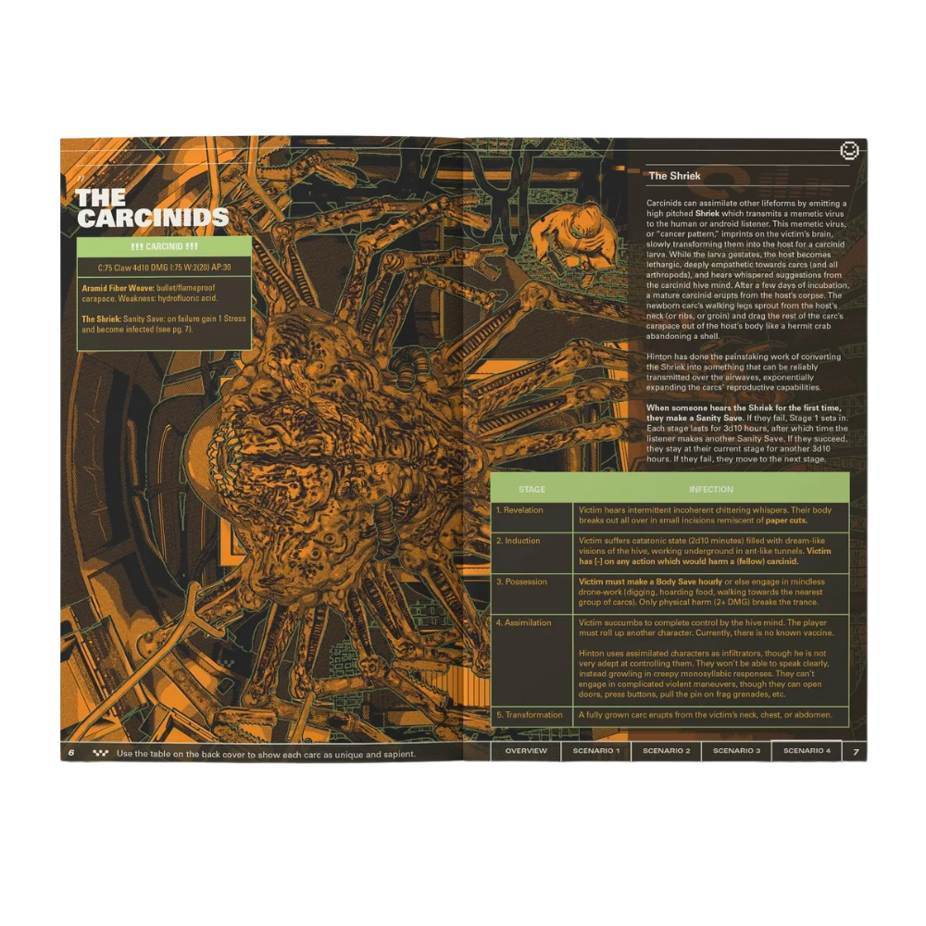The height and width of the screenshot is (926, 926).
Task: Click the 4. Assimilation stage label
Action: coord(523,622)
